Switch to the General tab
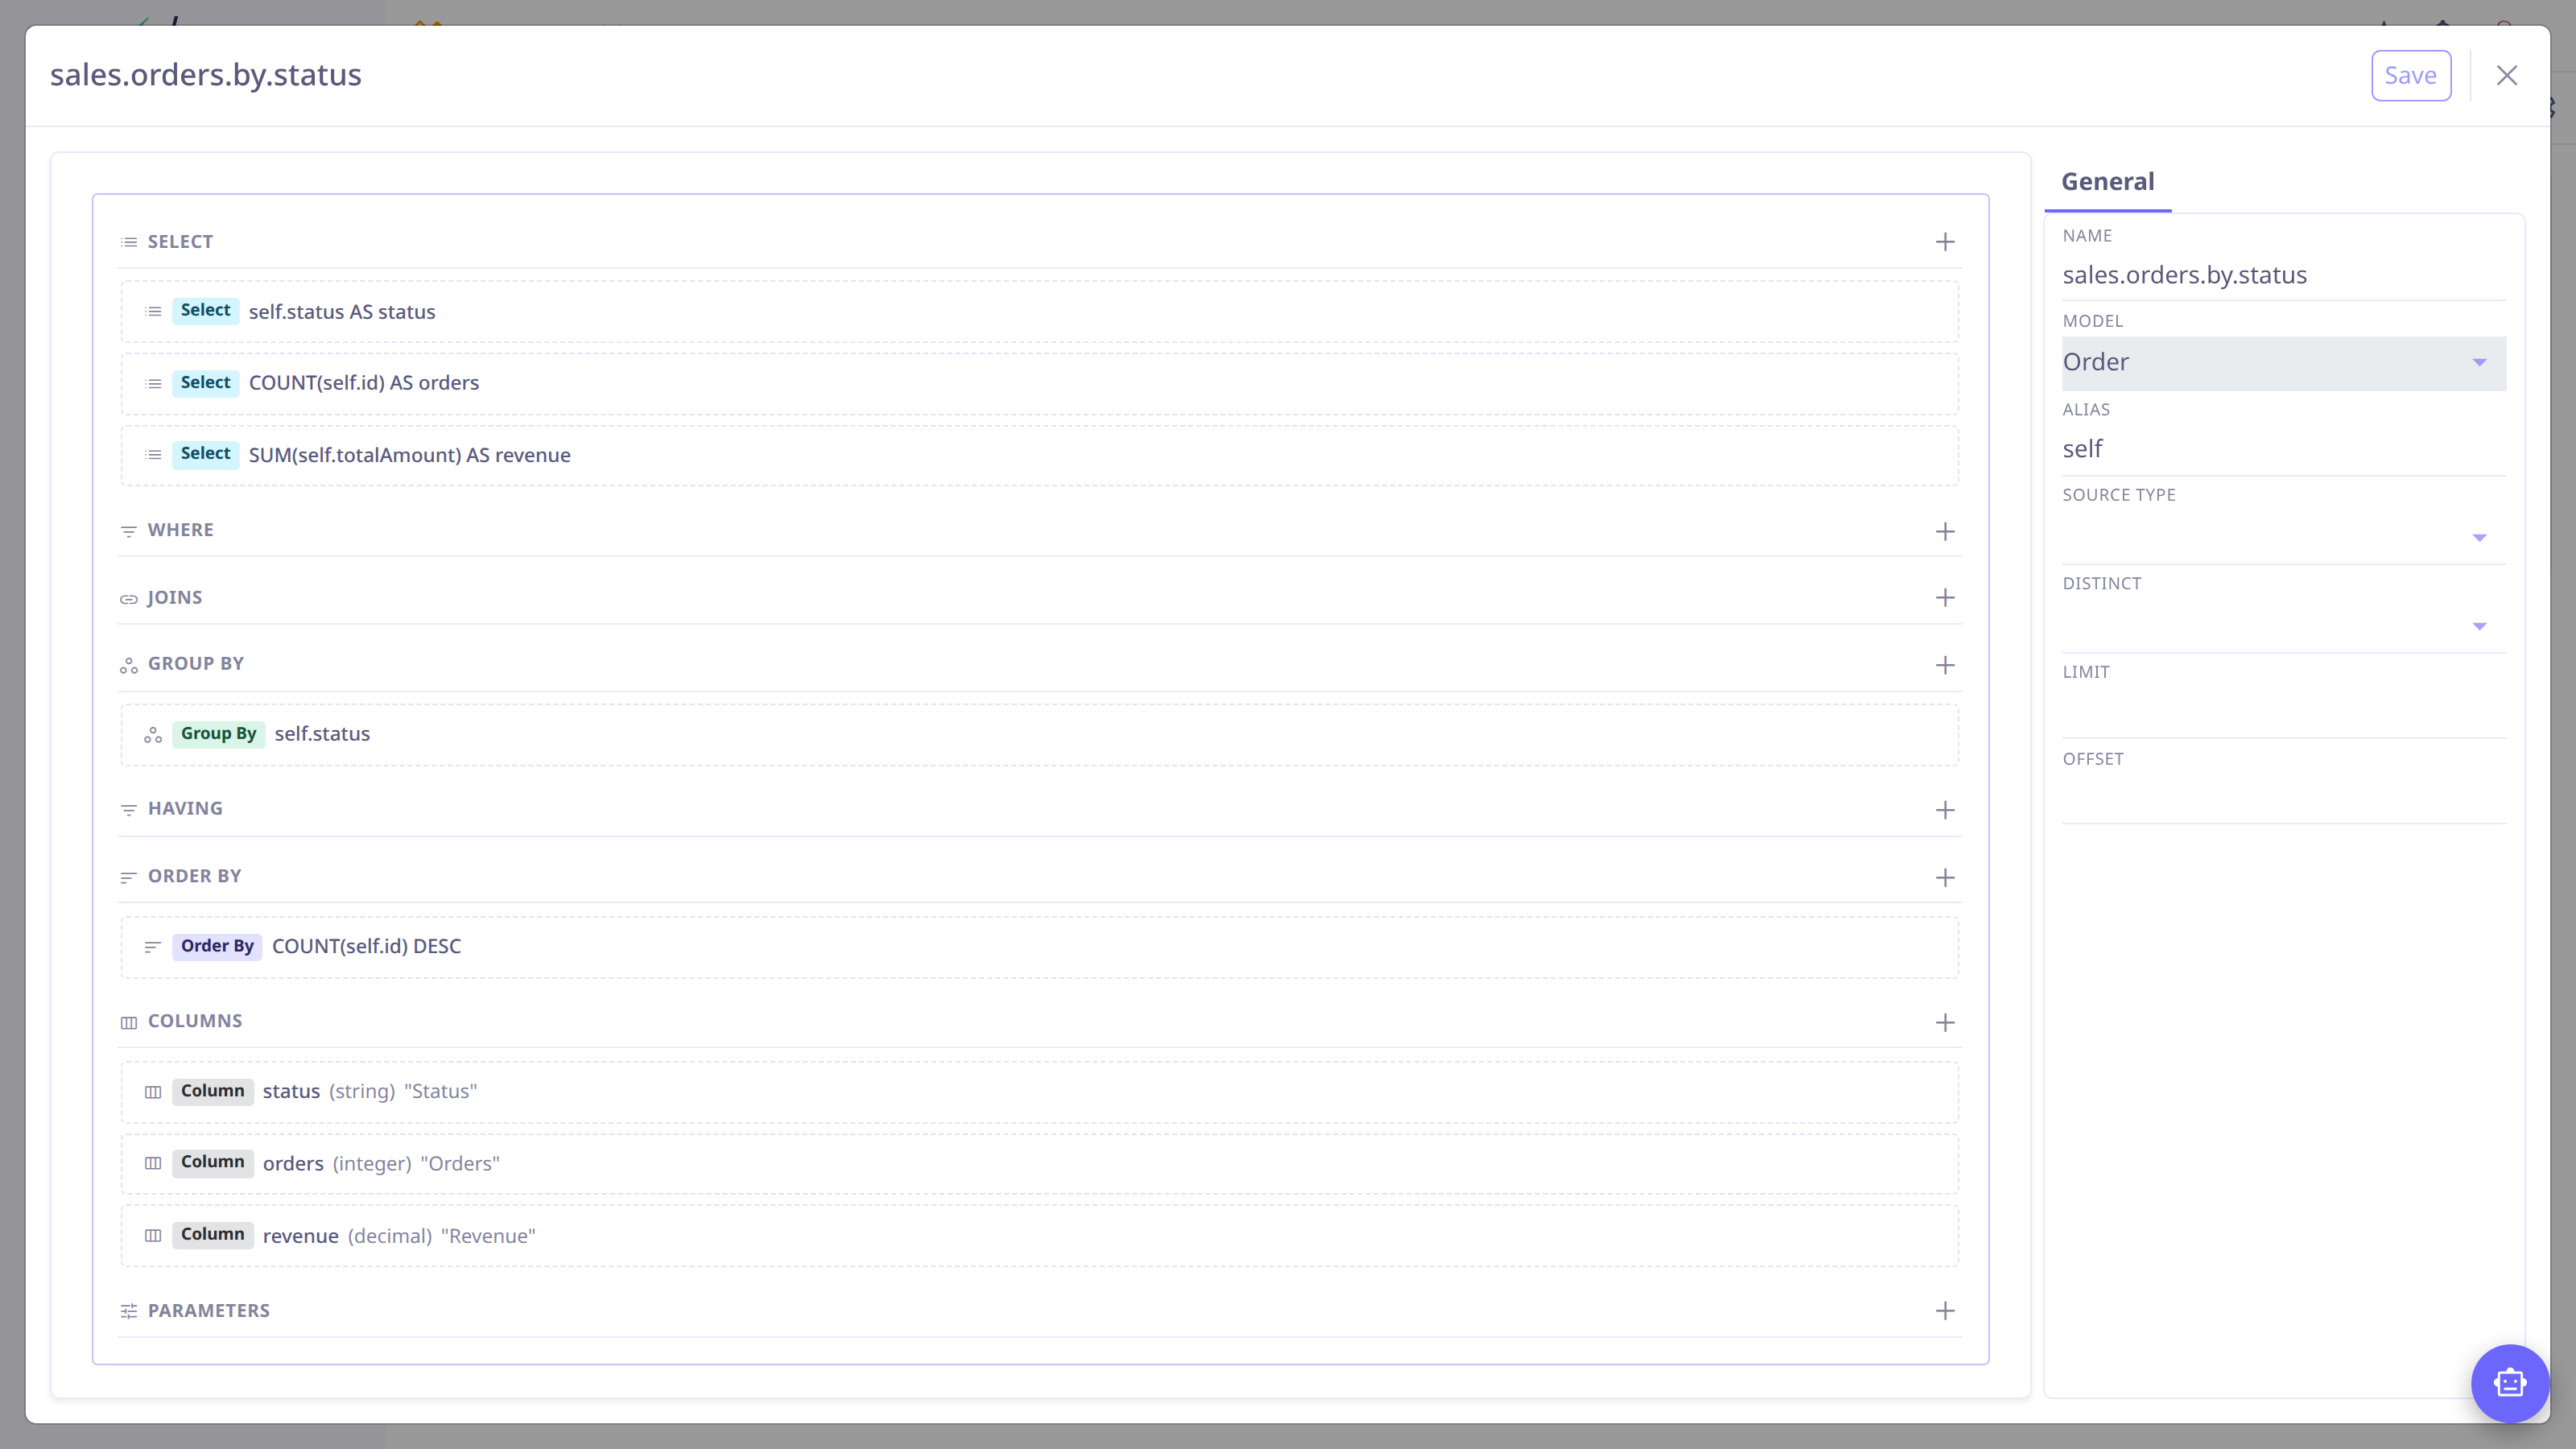Image resolution: width=2576 pixels, height=1449 pixels. pos(2107,181)
